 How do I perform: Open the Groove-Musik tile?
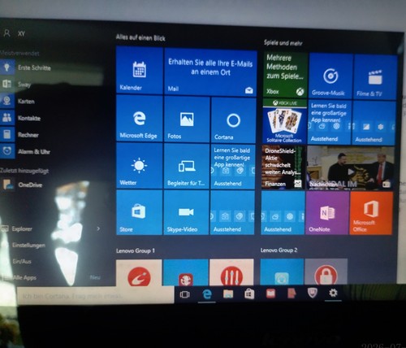pyautogui.click(x=330, y=76)
